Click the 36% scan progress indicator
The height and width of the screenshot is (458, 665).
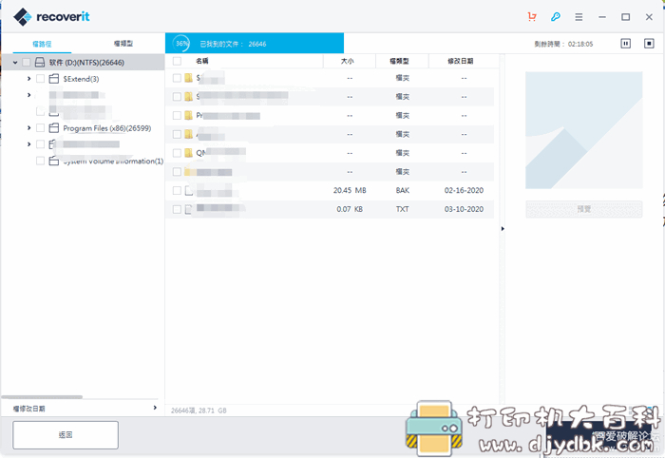(181, 44)
